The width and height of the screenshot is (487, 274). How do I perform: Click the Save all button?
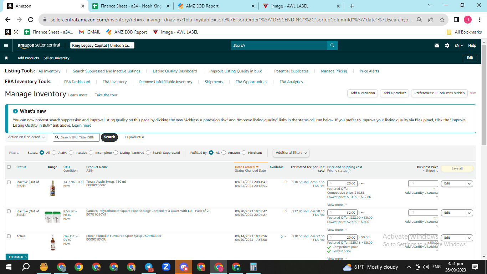click(x=457, y=168)
